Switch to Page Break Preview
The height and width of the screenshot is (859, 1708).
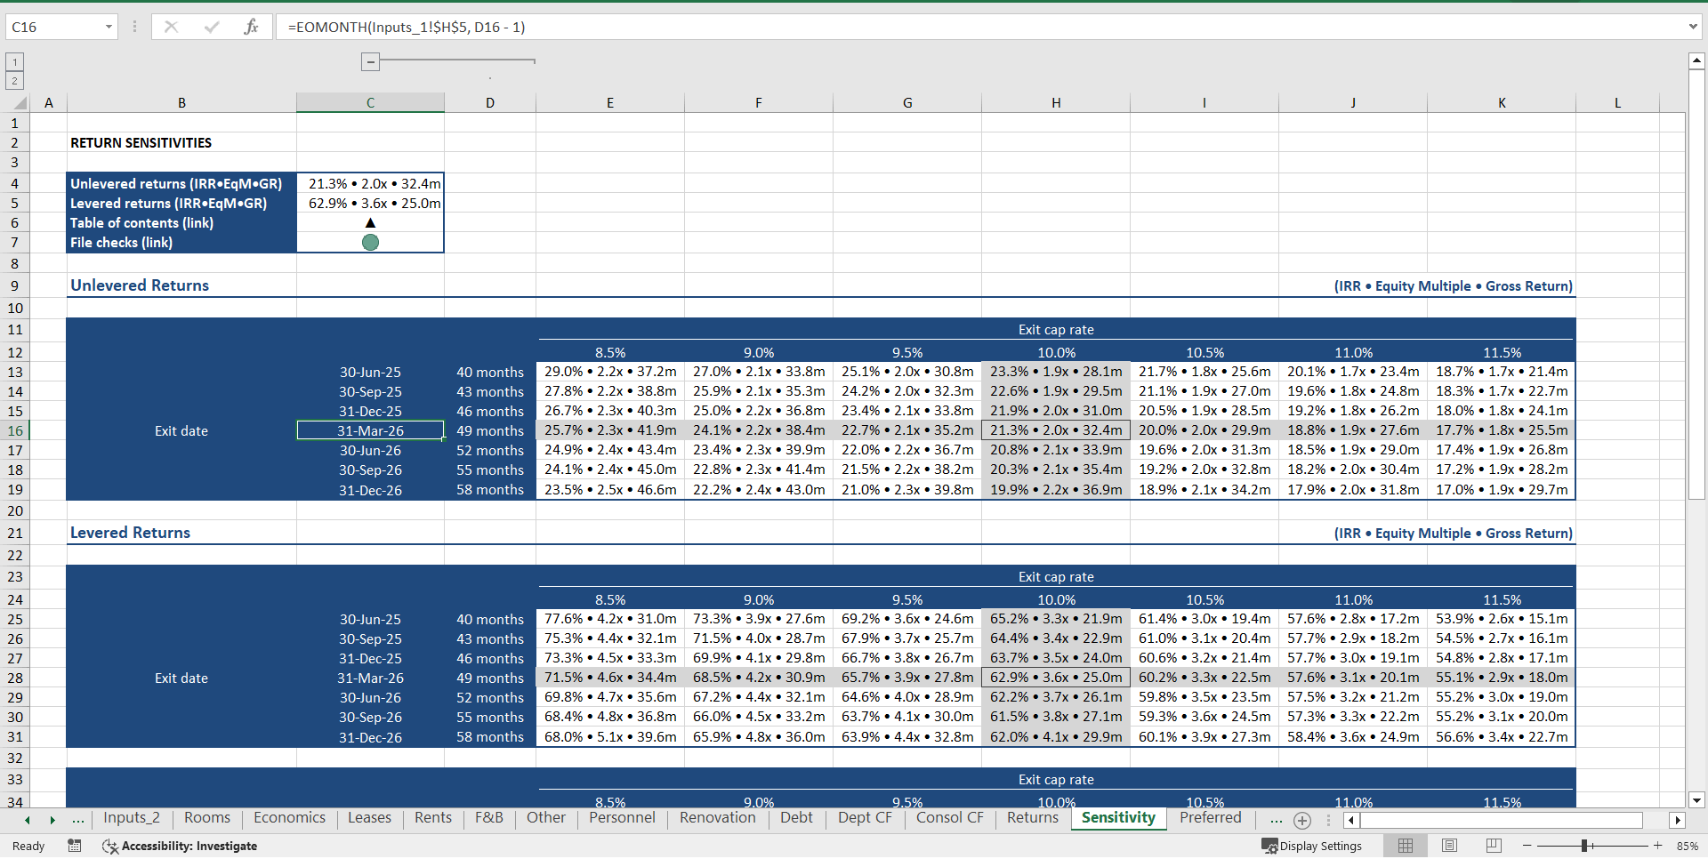tap(1494, 846)
